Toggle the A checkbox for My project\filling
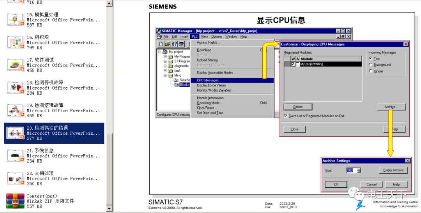The image size is (421, 213). 297,64
